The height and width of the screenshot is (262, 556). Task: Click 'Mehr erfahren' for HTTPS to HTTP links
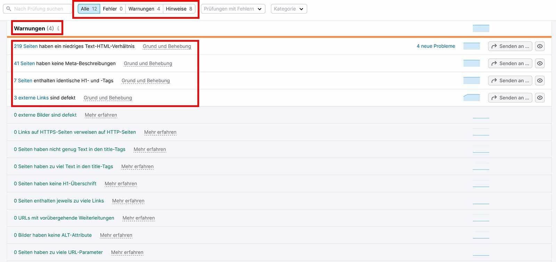tap(160, 132)
